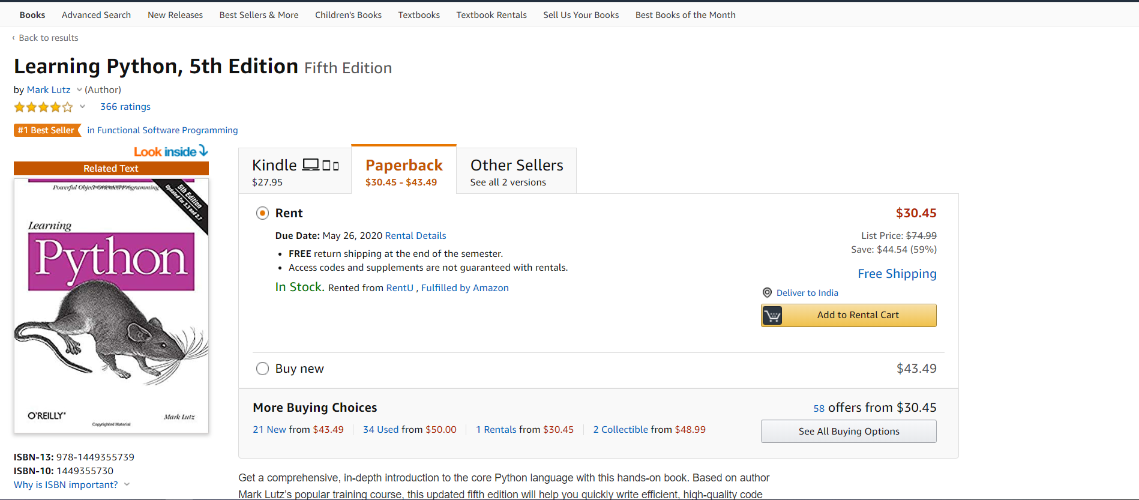Open the ratings breakdown chevron
The height and width of the screenshot is (500, 1139).
(x=82, y=107)
